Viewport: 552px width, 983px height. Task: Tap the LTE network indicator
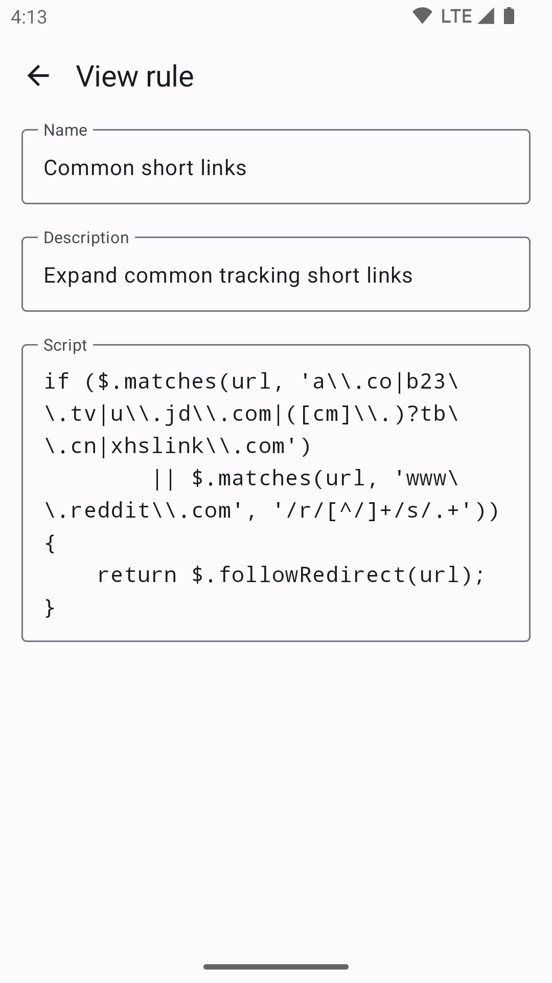coord(456,16)
